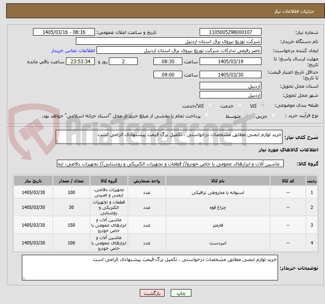The height and width of the screenshot is (304, 325).
Task: Click the response time 08:30 field
Action: point(168,62)
